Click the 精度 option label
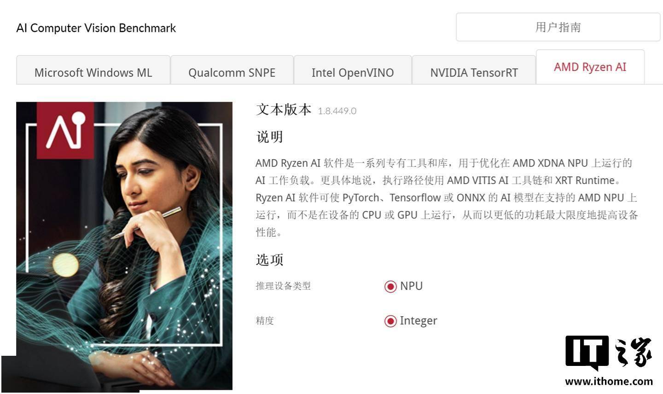Image resolution: width=663 pixels, height=394 pixels. tap(265, 320)
